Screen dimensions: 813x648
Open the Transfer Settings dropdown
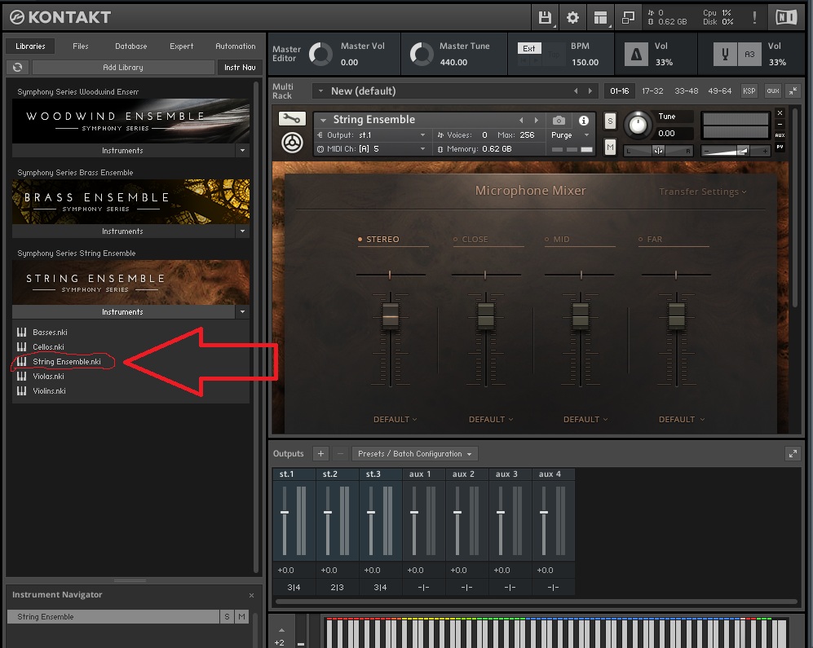coord(703,192)
